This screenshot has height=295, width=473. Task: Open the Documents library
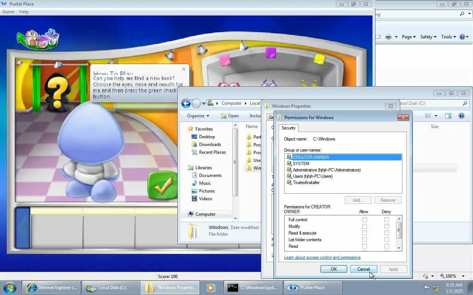pyautogui.click(x=210, y=175)
